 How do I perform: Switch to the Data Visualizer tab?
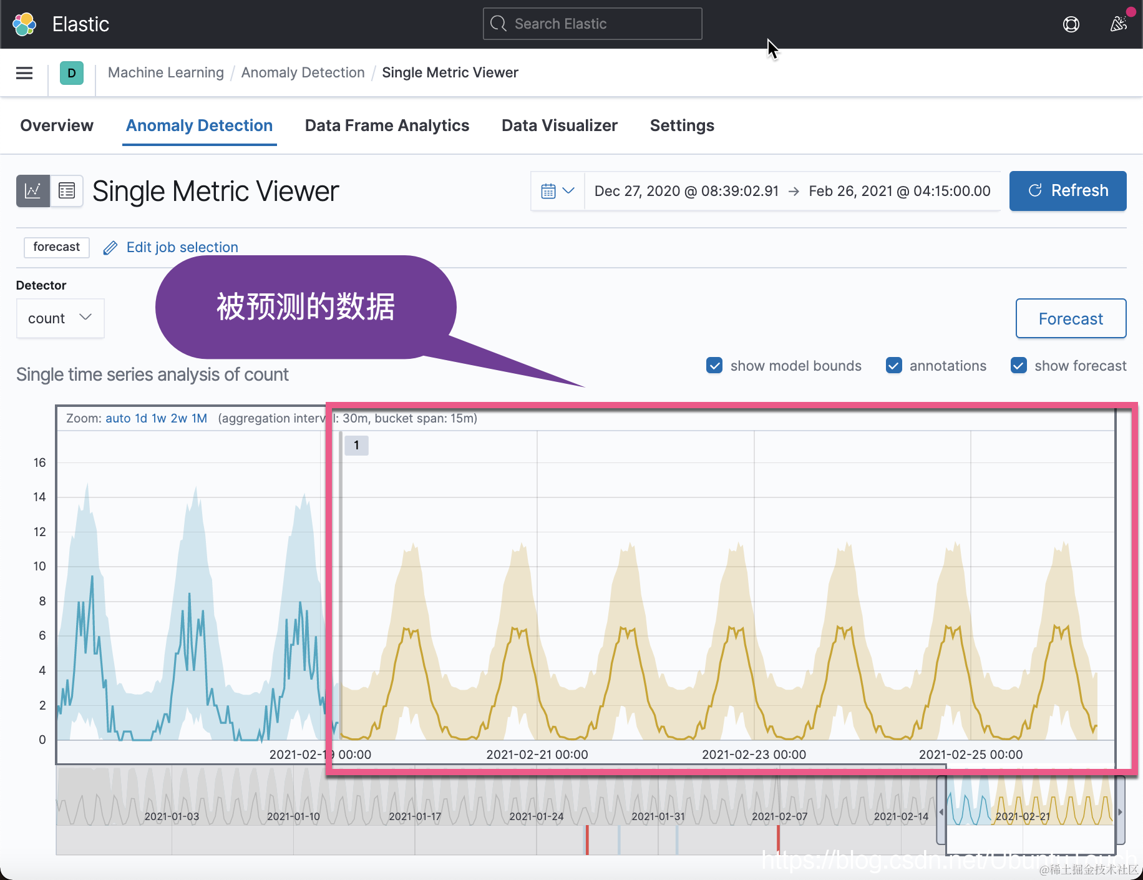click(x=560, y=125)
